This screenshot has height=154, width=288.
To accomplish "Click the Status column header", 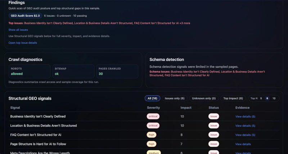I will [213, 108].
